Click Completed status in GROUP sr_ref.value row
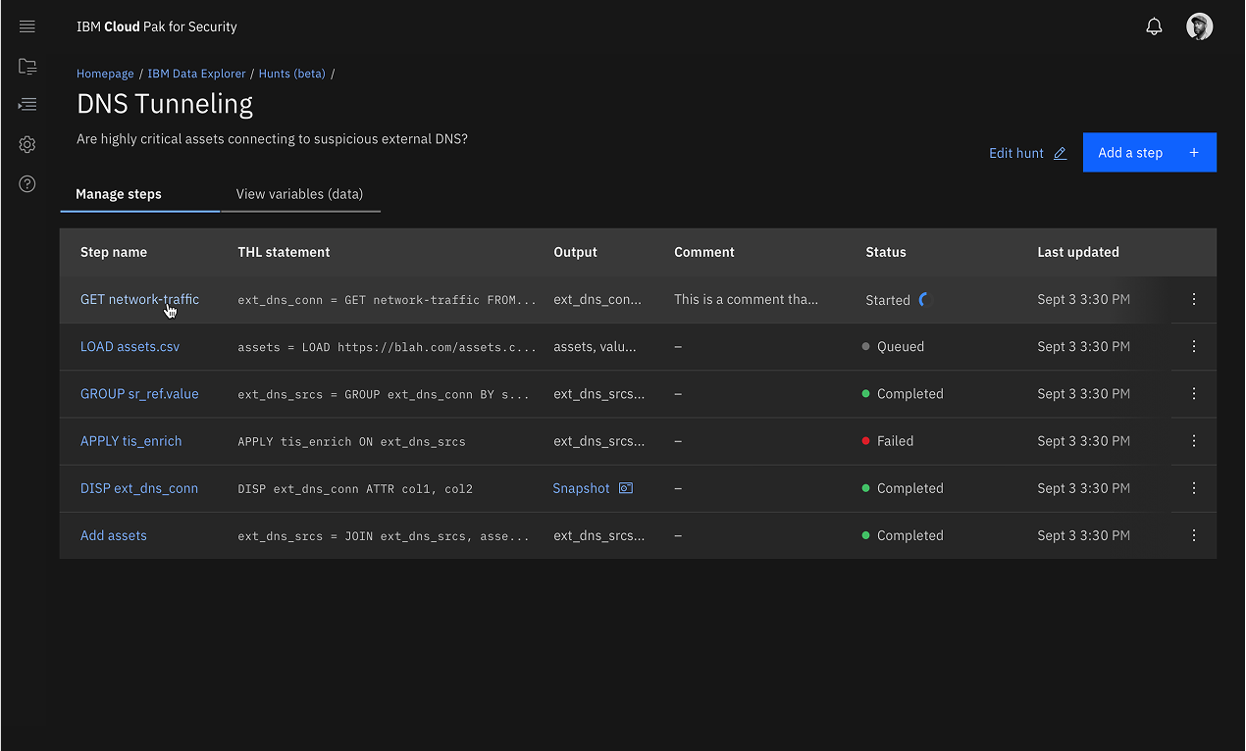 click(910, 394)
